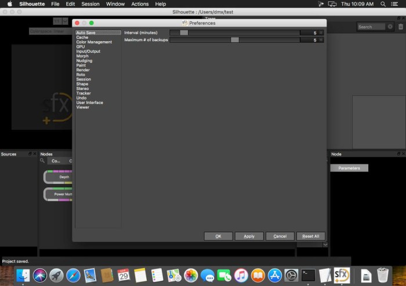Select Input/Output in the preferences list
The image size is (406, 286).
point(88,51)
